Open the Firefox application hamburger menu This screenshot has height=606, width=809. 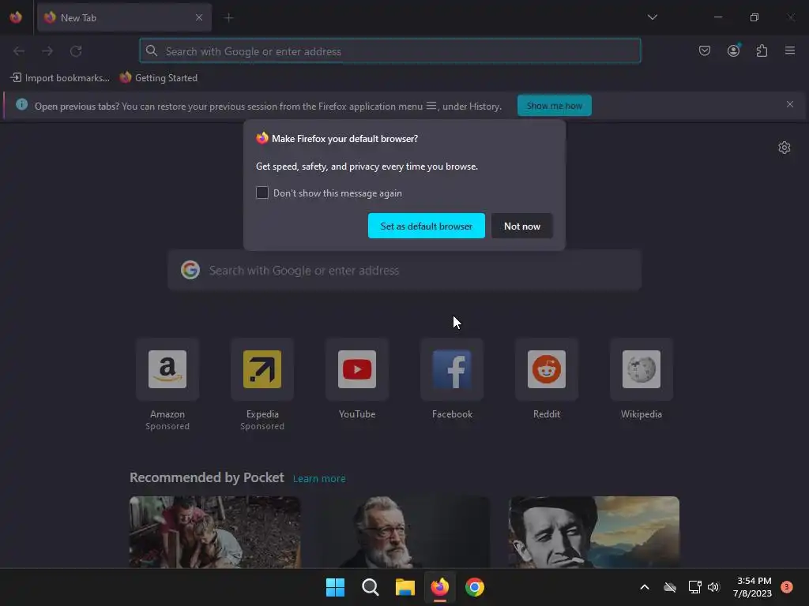tap(790, 50)
